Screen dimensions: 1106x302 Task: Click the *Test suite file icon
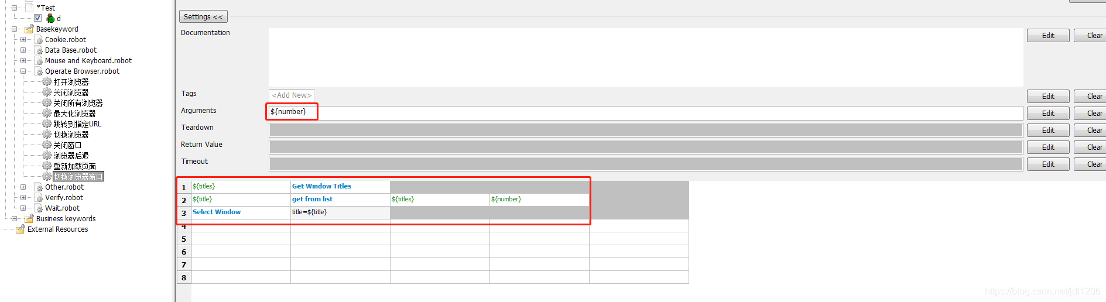click(x=29, y=8)
